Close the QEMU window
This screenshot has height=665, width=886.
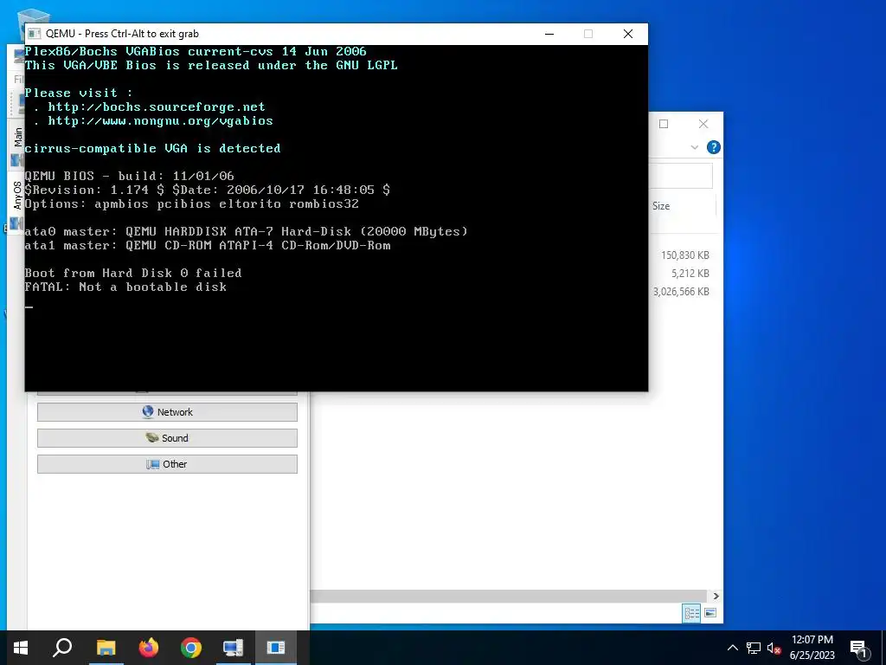pyautogui.click(x=628, y=34)
